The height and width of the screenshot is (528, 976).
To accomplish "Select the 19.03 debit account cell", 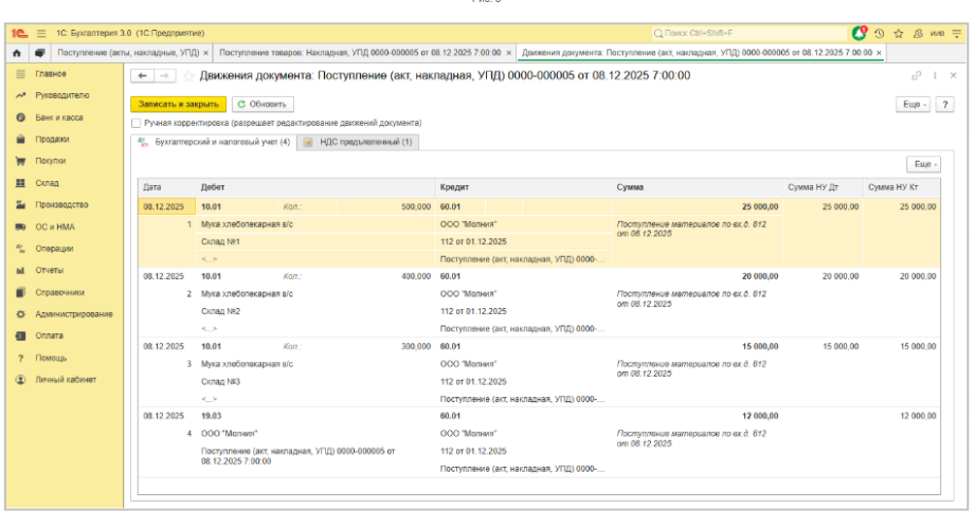I will coord(315,416).
